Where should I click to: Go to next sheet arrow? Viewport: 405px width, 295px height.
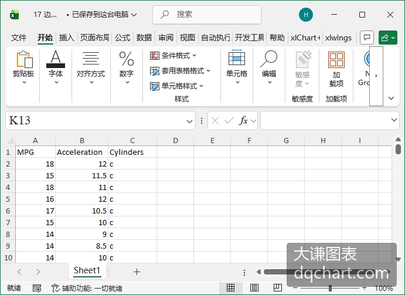click(x=38, y=272)
